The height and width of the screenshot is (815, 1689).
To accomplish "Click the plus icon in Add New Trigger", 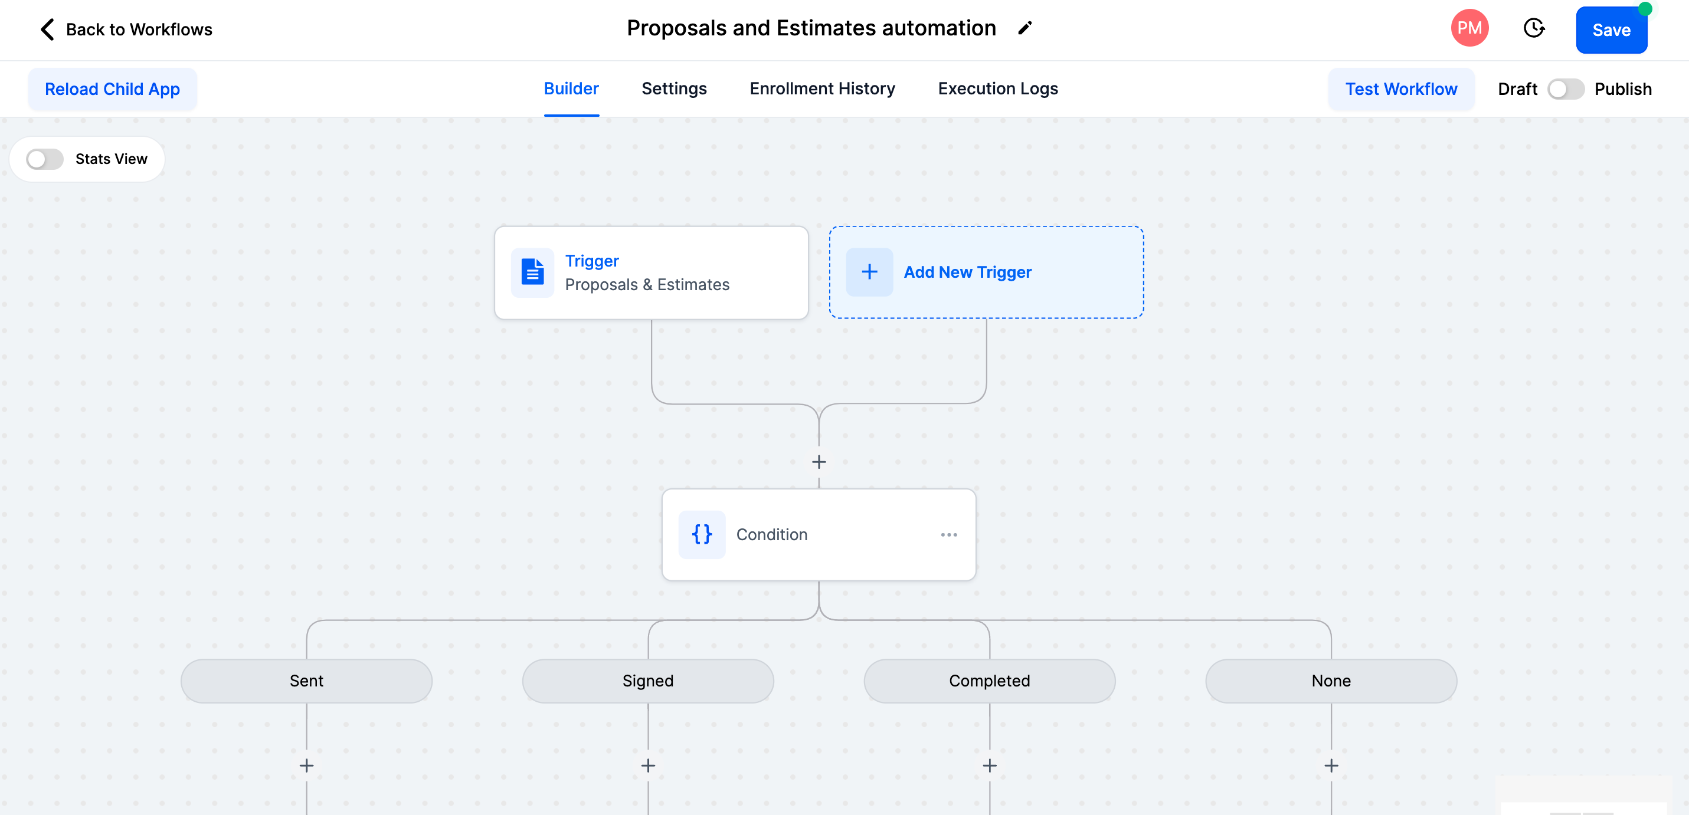I will pos(869,272).
